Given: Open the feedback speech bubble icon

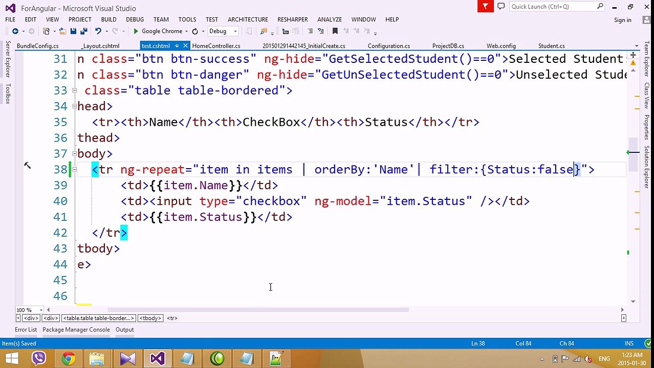Looking at the screenshot, I should (x=501, y=6).
